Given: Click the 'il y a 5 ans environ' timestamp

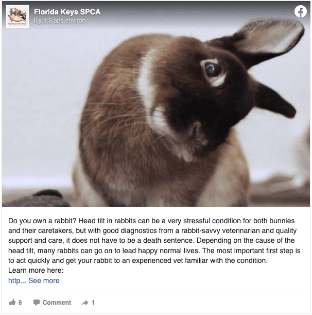Looking at the screenshot, I should [x=60, y=21].
